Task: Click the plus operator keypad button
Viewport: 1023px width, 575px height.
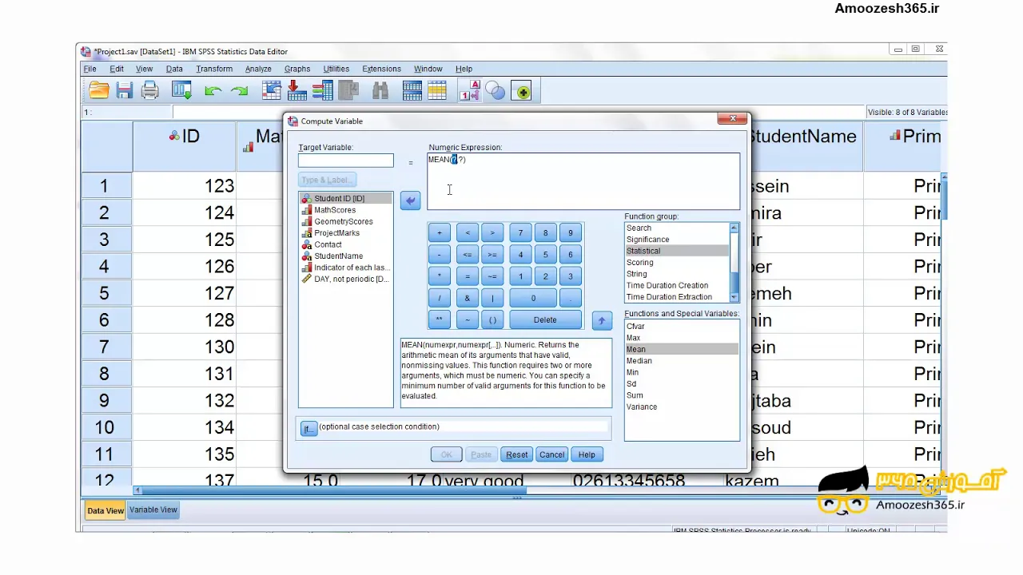Action: (439, 233)
